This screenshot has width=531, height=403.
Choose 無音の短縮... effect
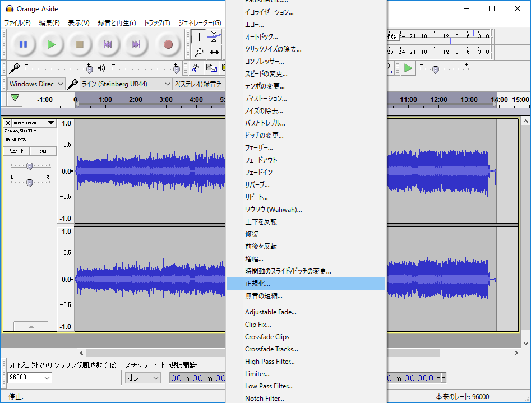click(306, 295)
